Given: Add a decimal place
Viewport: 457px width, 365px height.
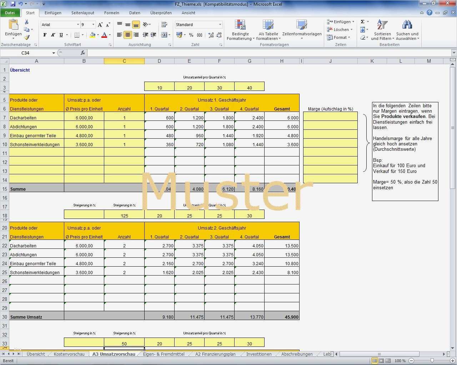Looking at the screenshot, I should click(x=211, y=35).
